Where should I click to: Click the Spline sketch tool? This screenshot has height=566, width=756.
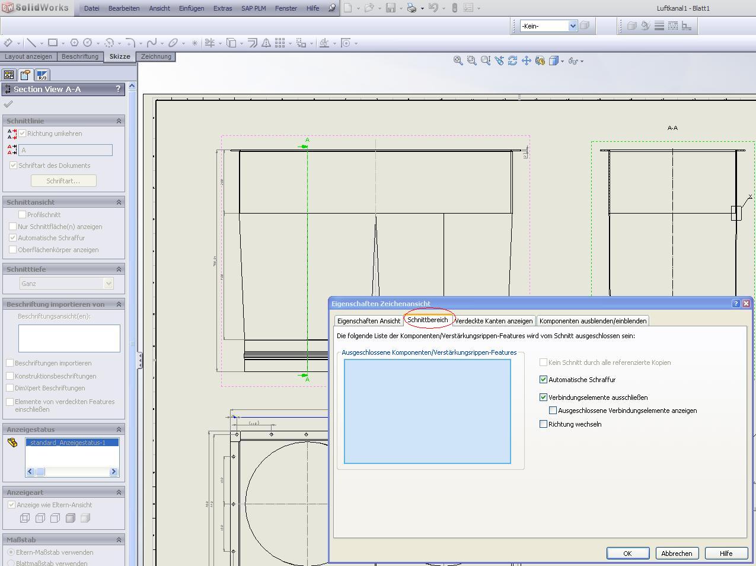tap(152, 43)
